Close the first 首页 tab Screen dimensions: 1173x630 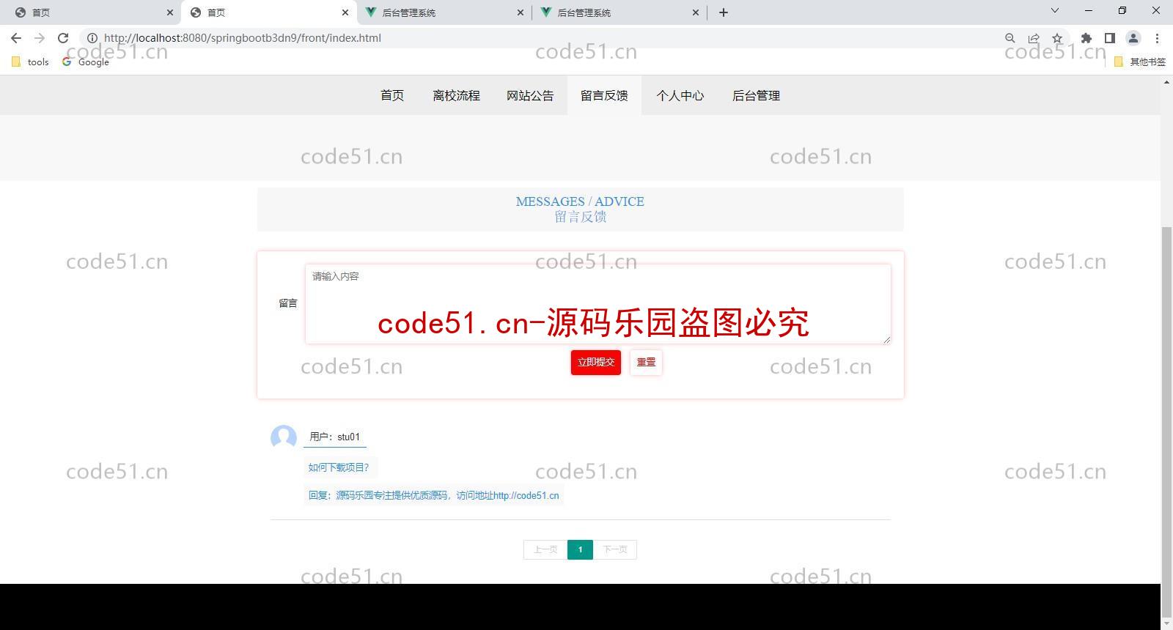point(170,12)
